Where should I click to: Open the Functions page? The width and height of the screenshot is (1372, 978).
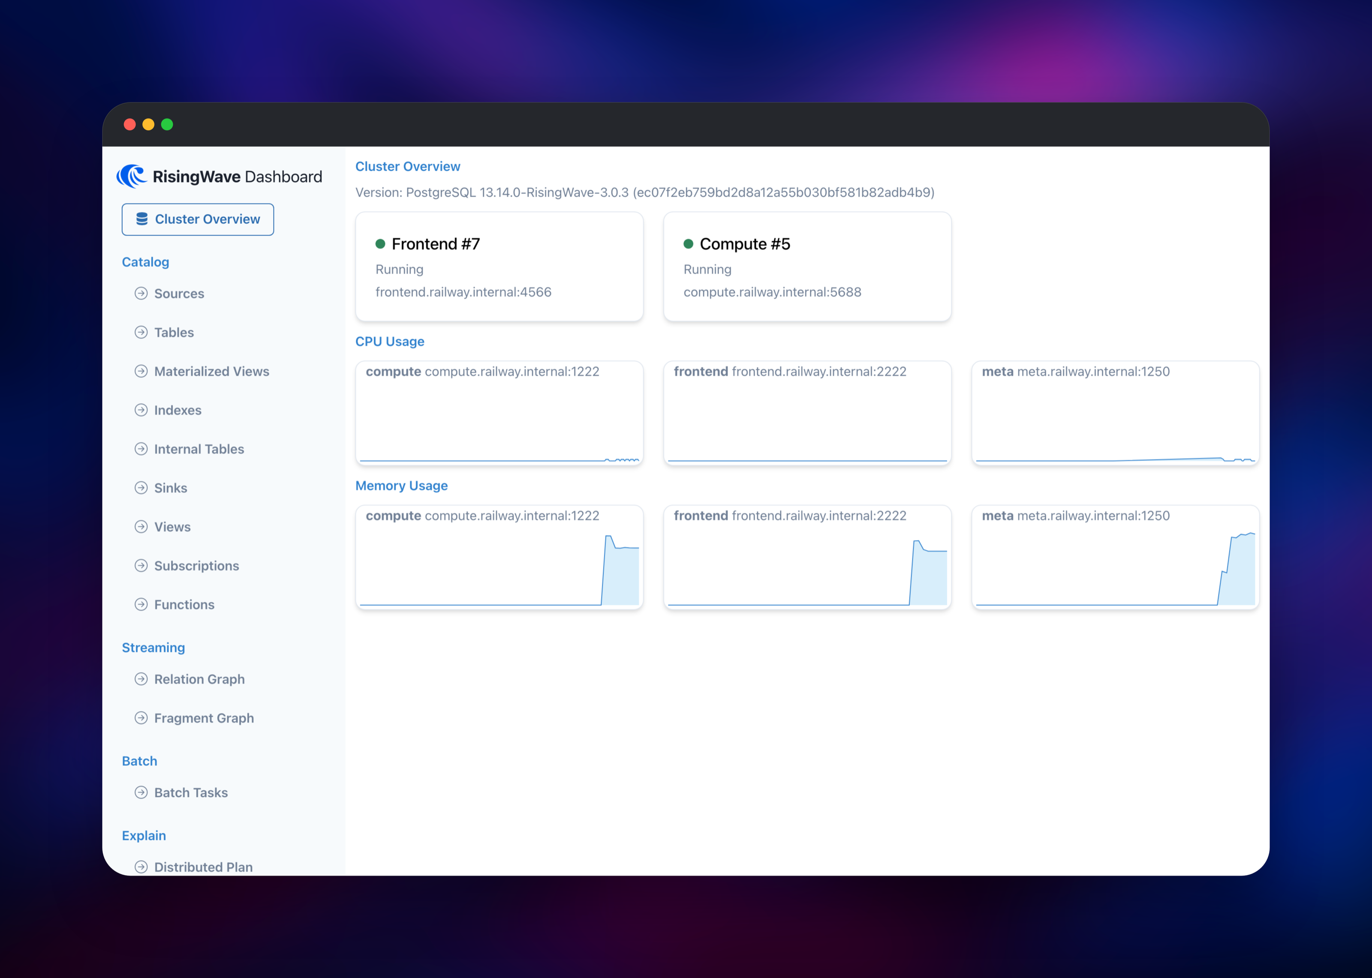[184, 605]
